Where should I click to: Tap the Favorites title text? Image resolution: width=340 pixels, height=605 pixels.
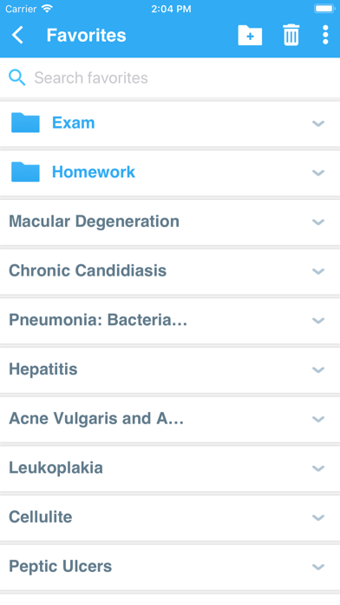click(x=86, y=35)
